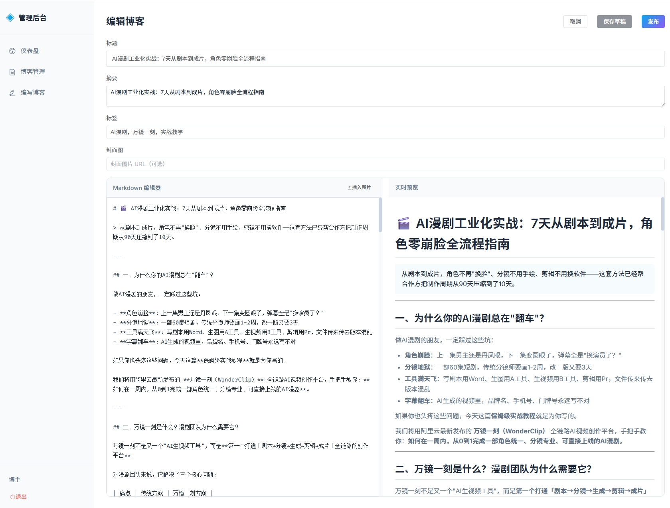Click the preview text '保姆级实战教程'
670x508 pixels.
click(x=513, y=416)
